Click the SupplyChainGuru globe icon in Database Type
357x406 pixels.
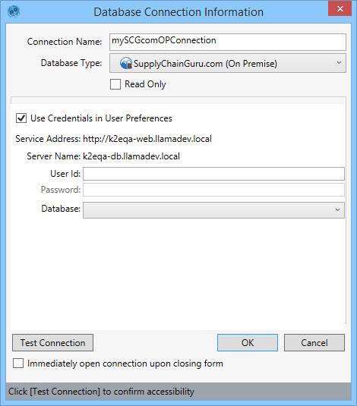pyautogui.click(x=126, y=63)
